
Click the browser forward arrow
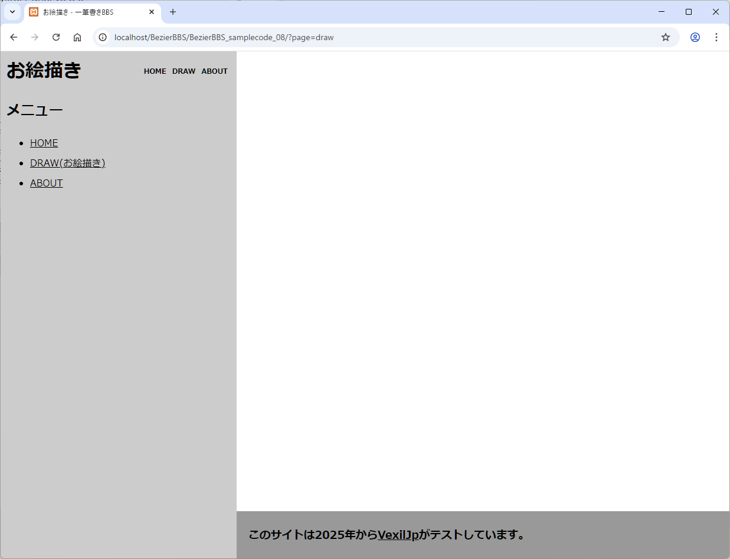point(35,37)
